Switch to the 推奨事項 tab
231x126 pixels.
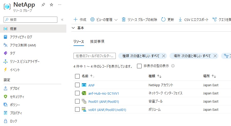click(x=97, y=42)
